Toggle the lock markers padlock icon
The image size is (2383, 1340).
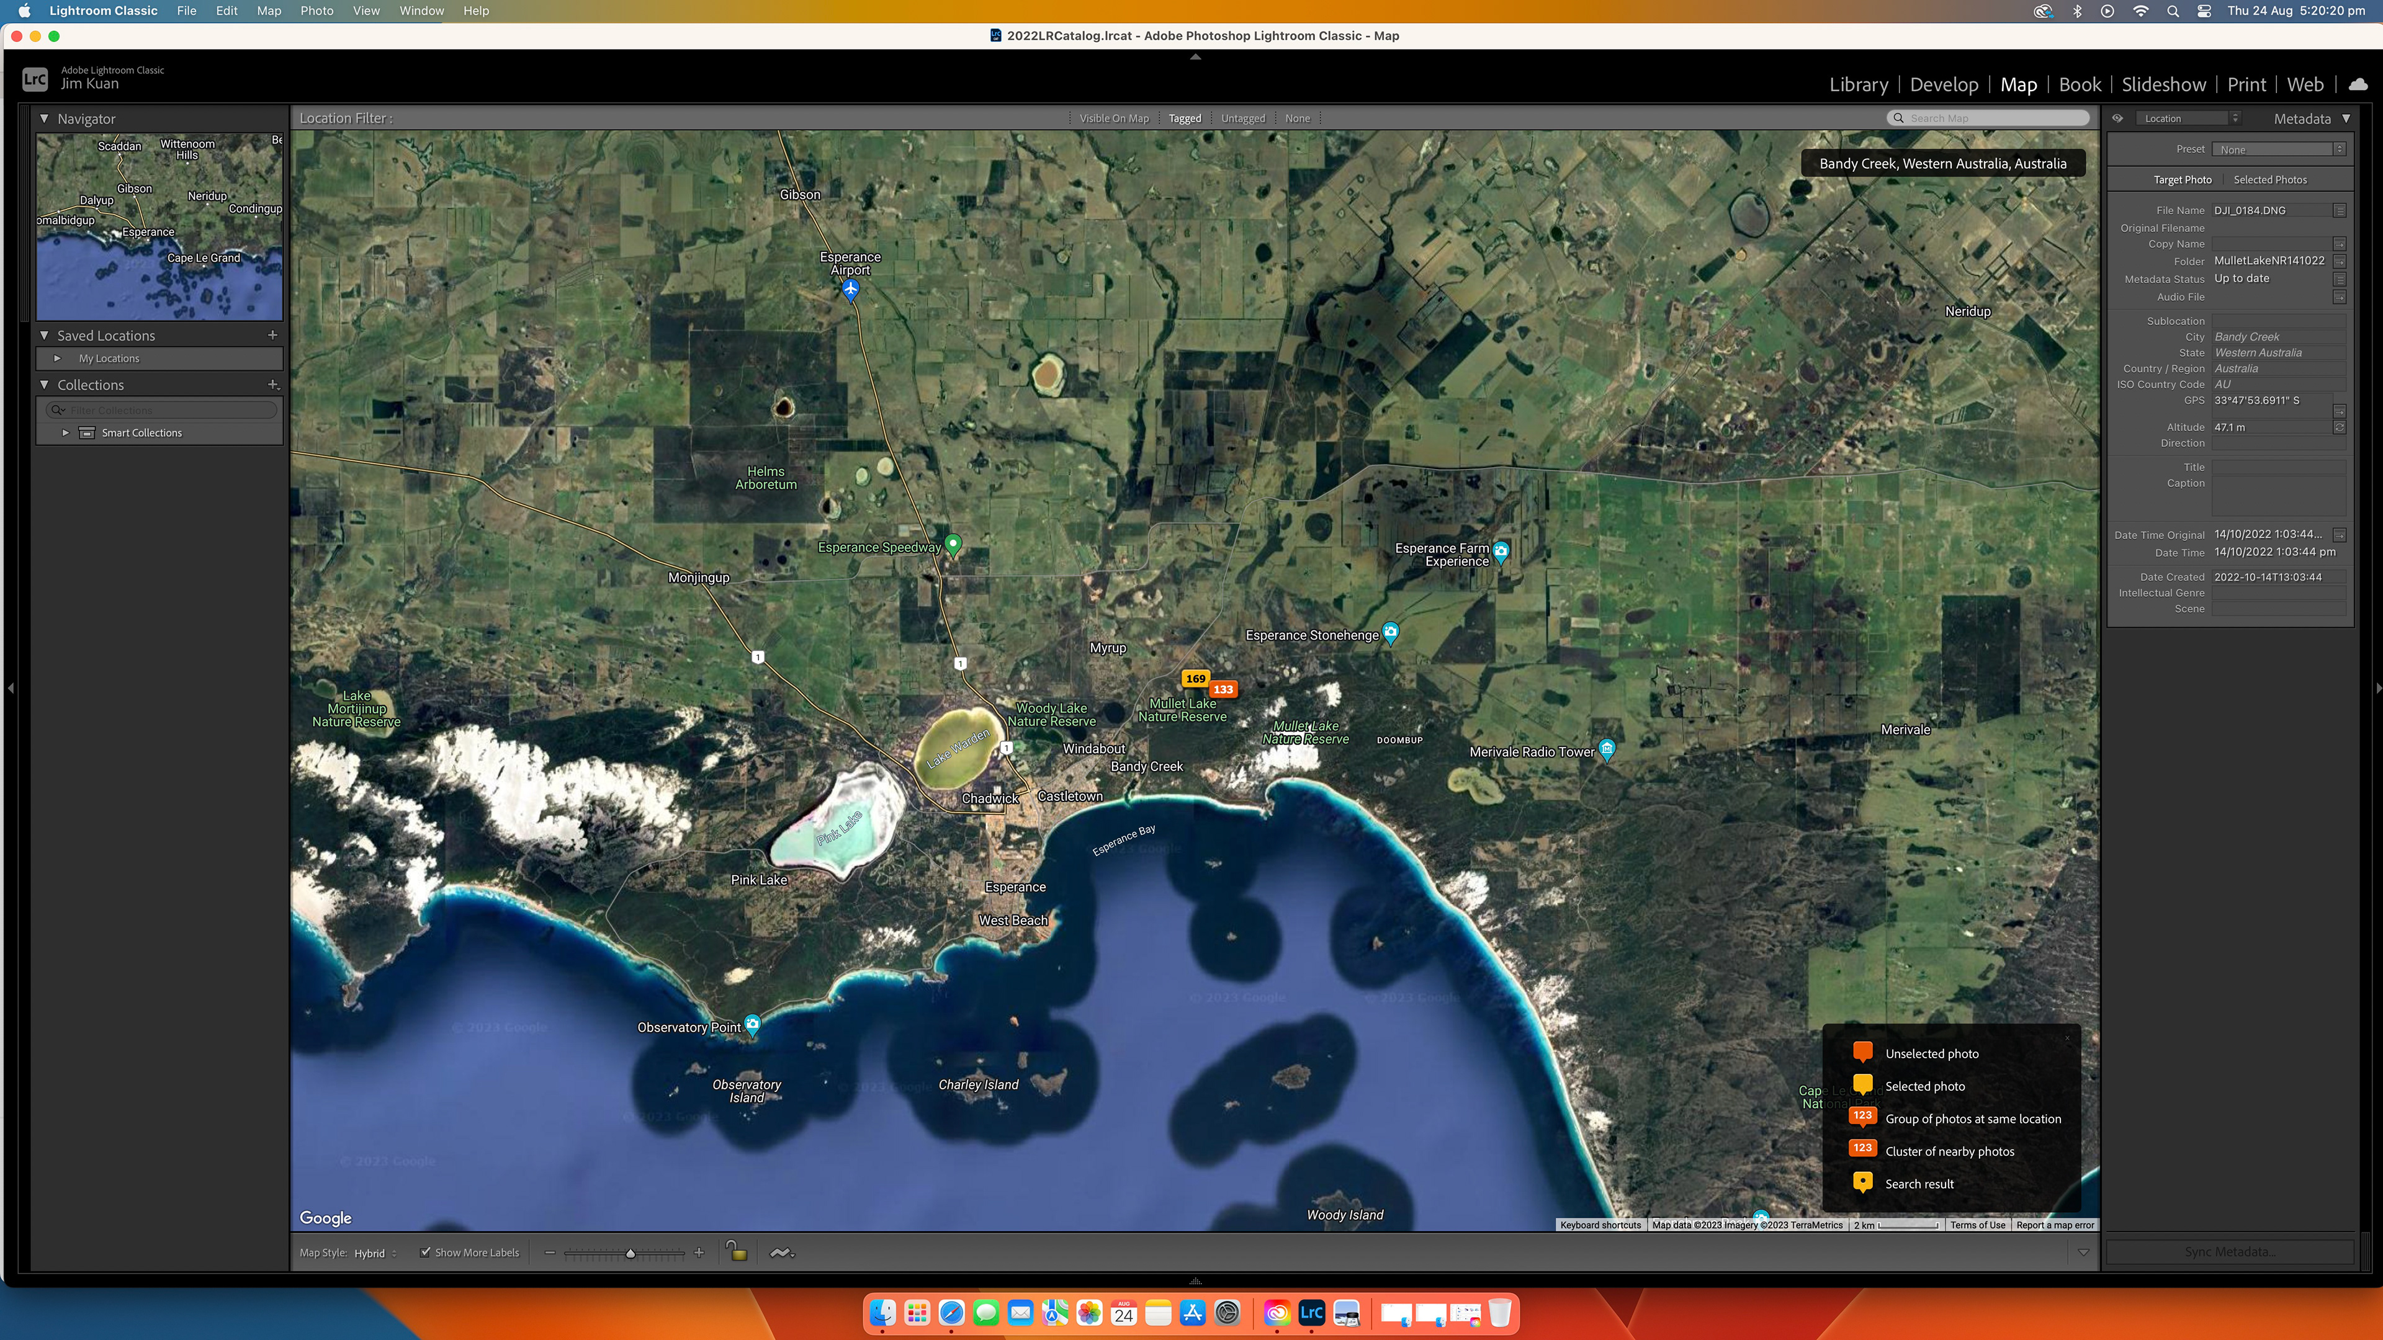click(737, 1251)
